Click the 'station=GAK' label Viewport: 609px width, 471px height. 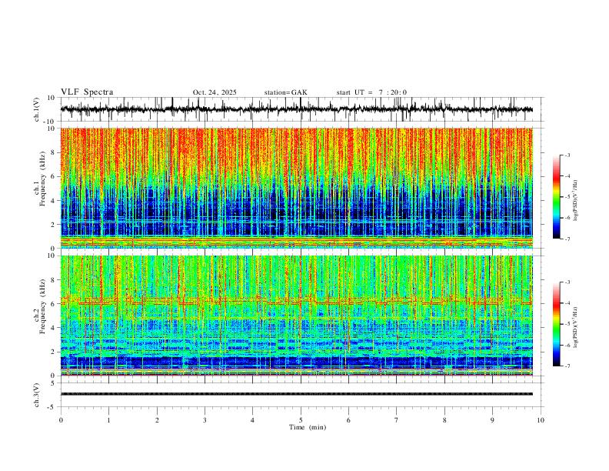click(x=285, y=92)
